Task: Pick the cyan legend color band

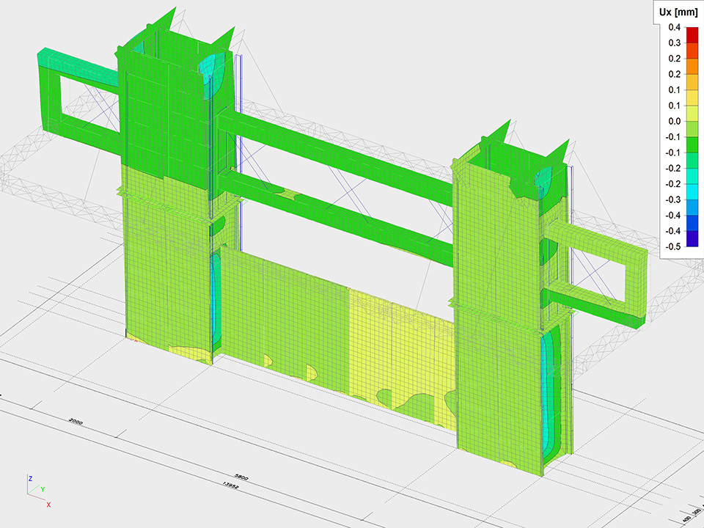Action: 692,191
